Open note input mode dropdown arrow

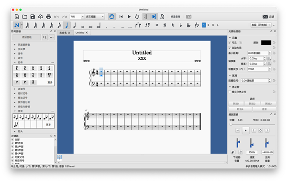[22, 25]
